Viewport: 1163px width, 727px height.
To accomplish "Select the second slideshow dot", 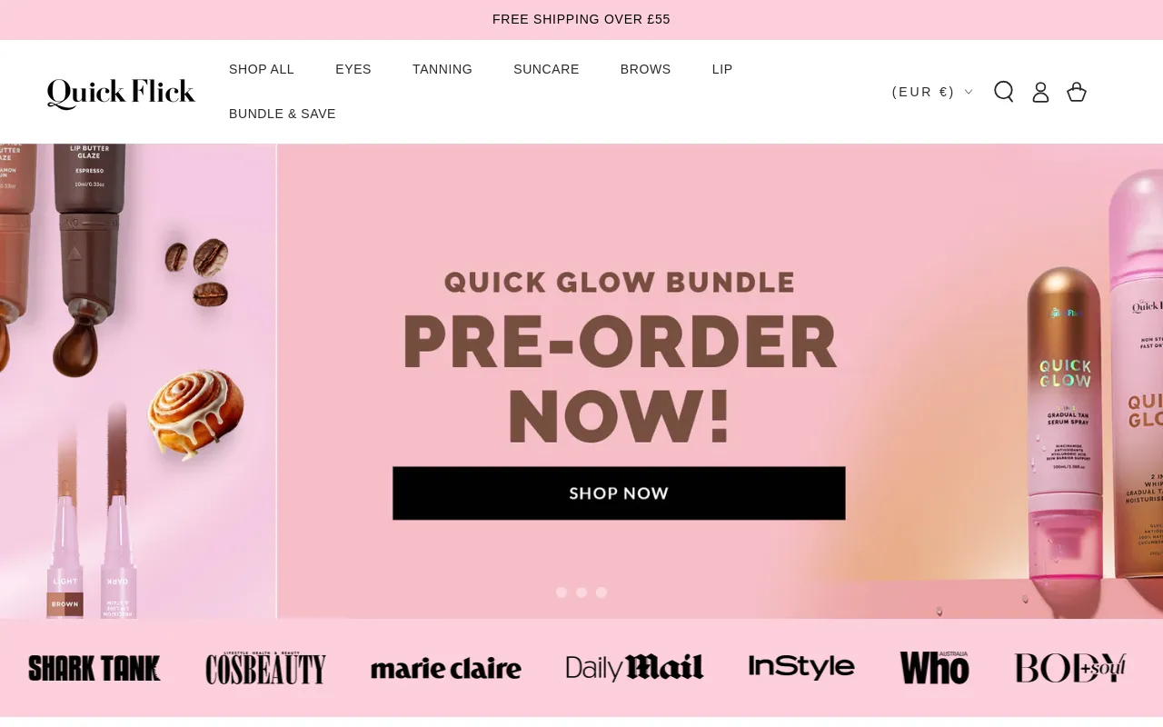I will pos(581,593).
